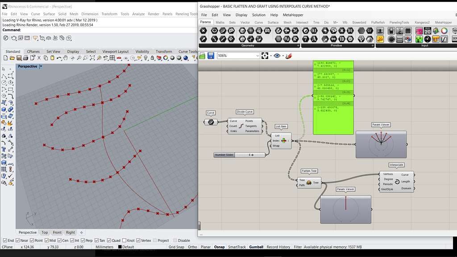Click the sketch brush icon in Grasshopper
This screenshot has height=257, width=457.
coord(288,56)
